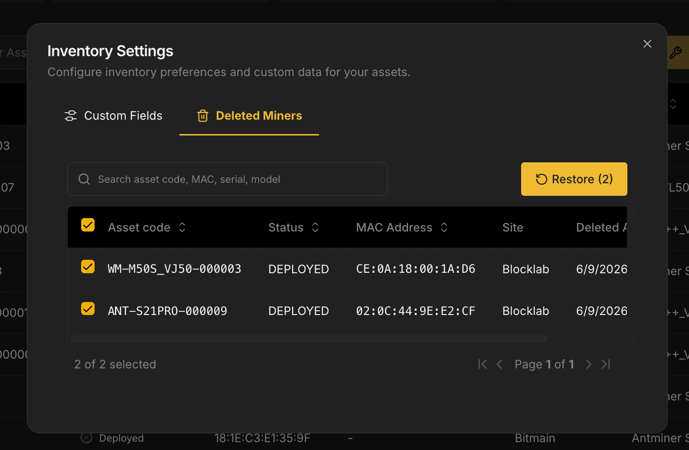Sort by MAC Address column
Viewport: 689px width, 450px height.
pyautogui.click(x=402, y=227)
